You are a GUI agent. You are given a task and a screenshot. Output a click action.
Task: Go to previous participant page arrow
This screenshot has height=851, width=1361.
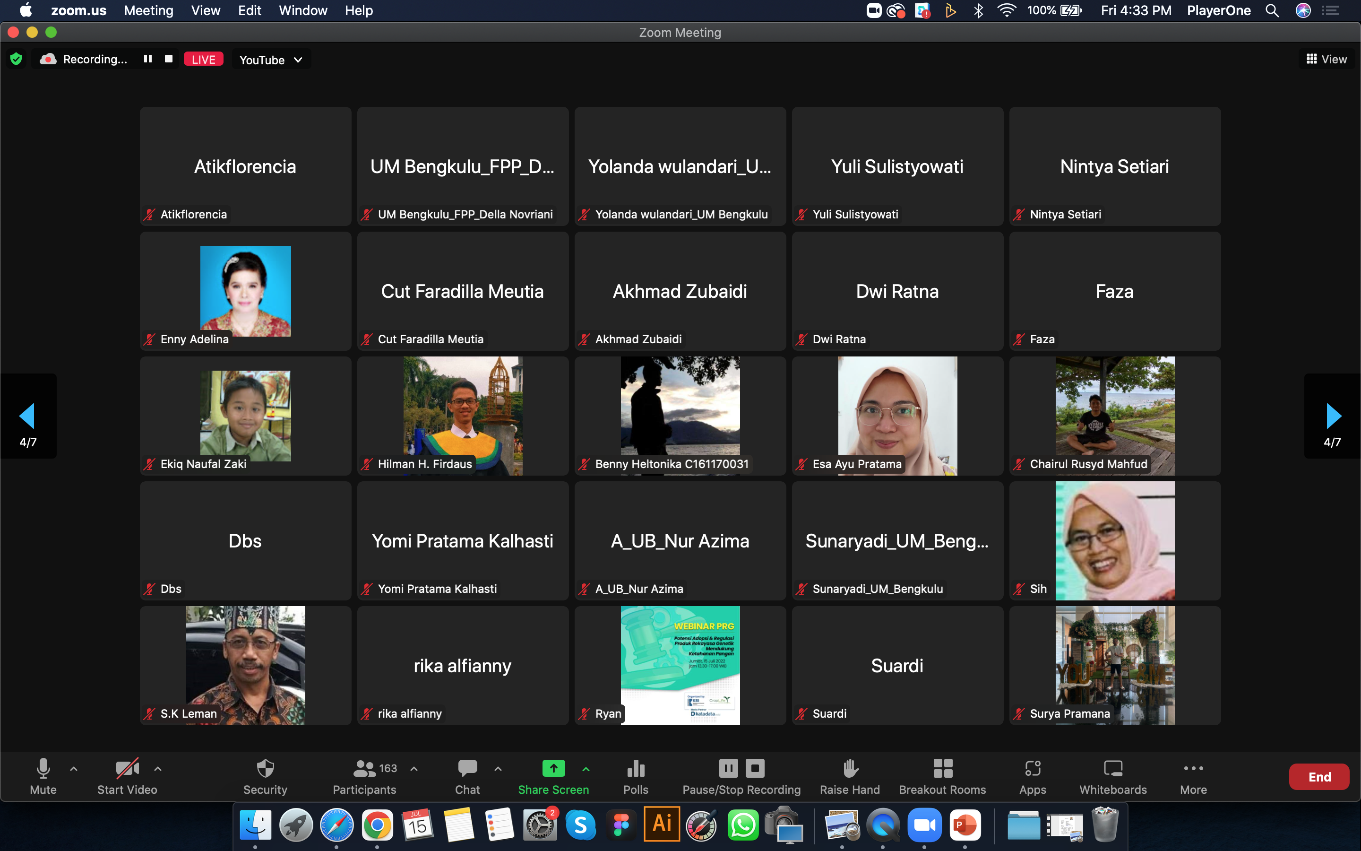(x=27, y=417)
